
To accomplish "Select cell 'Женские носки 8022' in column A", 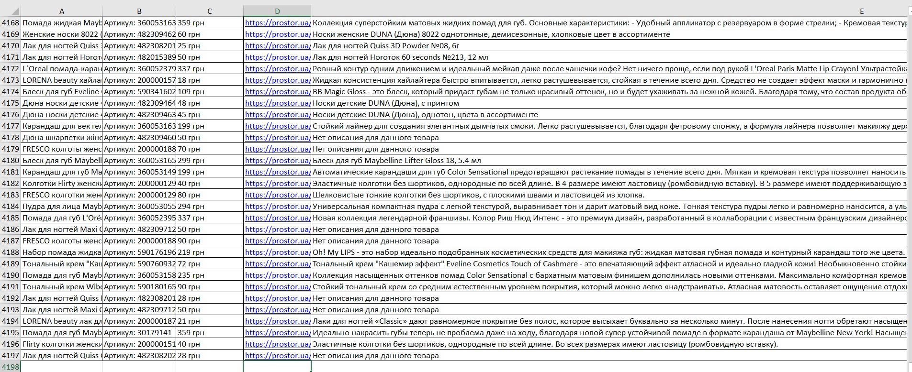I will pyautogui.click(x=62, y=34).
